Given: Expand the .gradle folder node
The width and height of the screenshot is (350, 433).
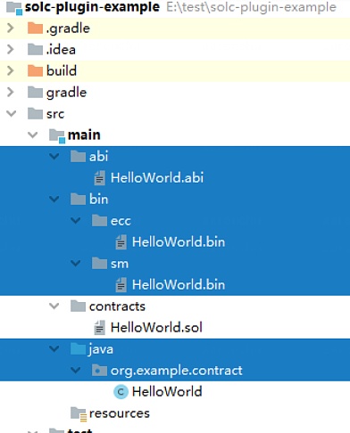Looking at the screenshot, I should tap(11, 28).
